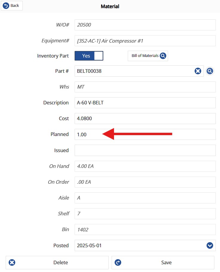The image size is (220, 272).
Task: Click the Equipment# Air Compressor field
Action: [145, 41]
